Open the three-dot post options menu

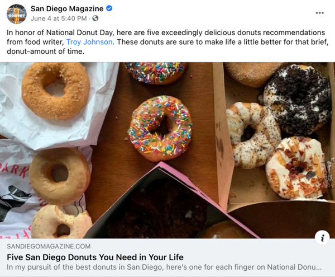click(319, 13)
